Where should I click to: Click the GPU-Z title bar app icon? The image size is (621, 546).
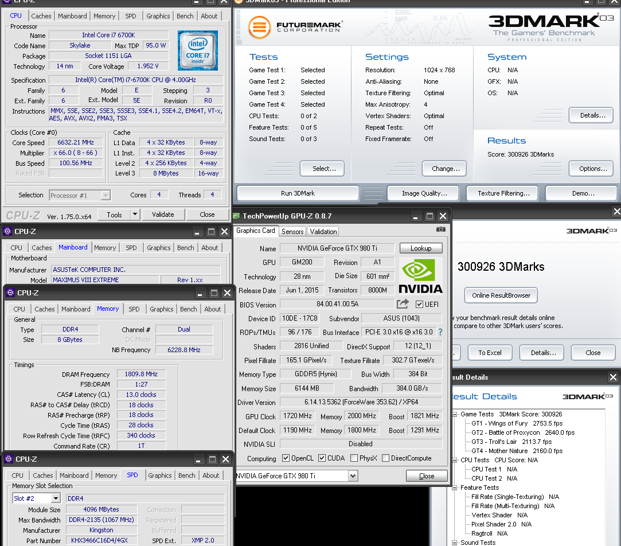236,216
